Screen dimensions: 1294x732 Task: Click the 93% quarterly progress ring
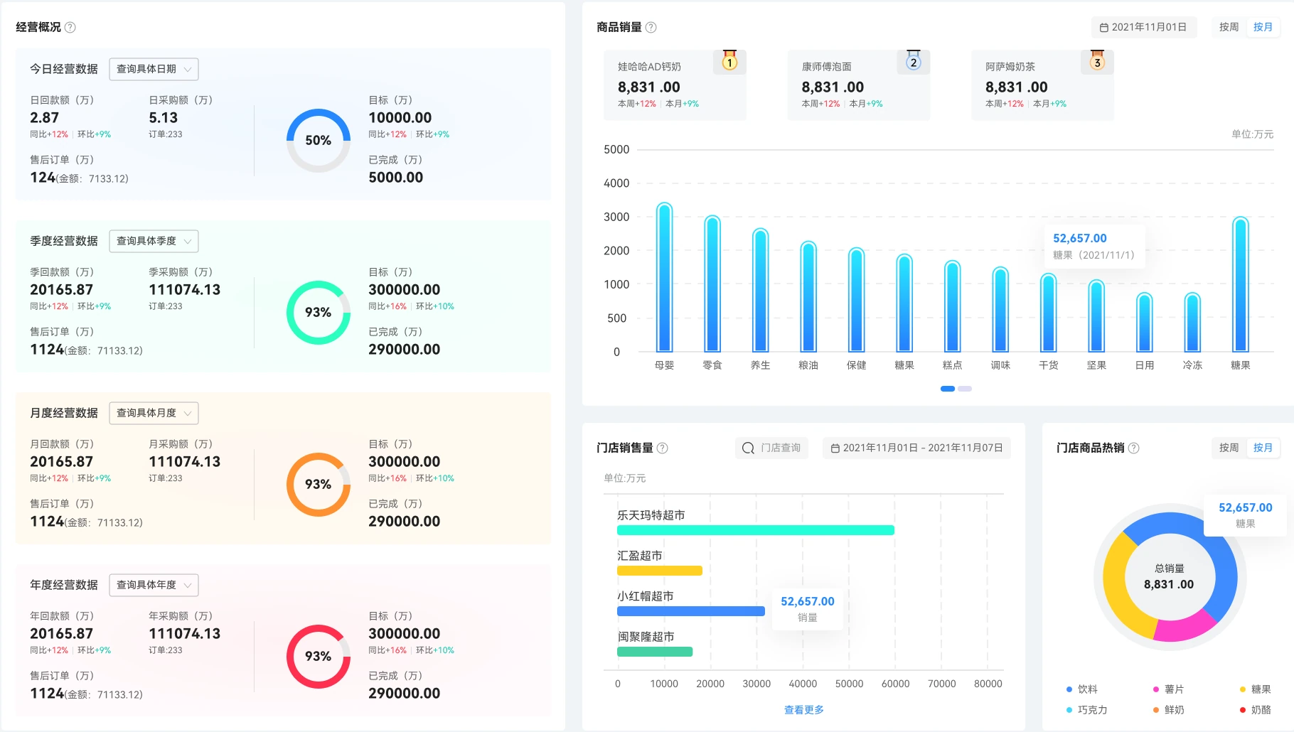(x=319, y=313)
